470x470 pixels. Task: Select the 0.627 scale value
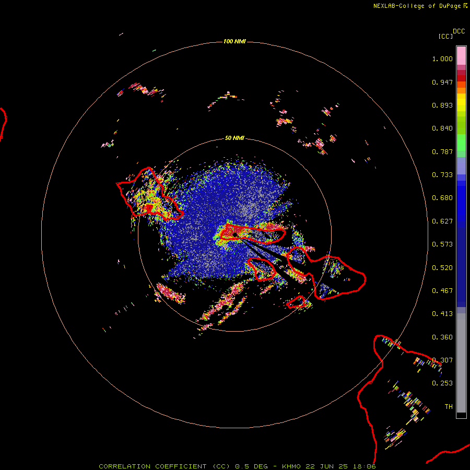tap(442, 221)
